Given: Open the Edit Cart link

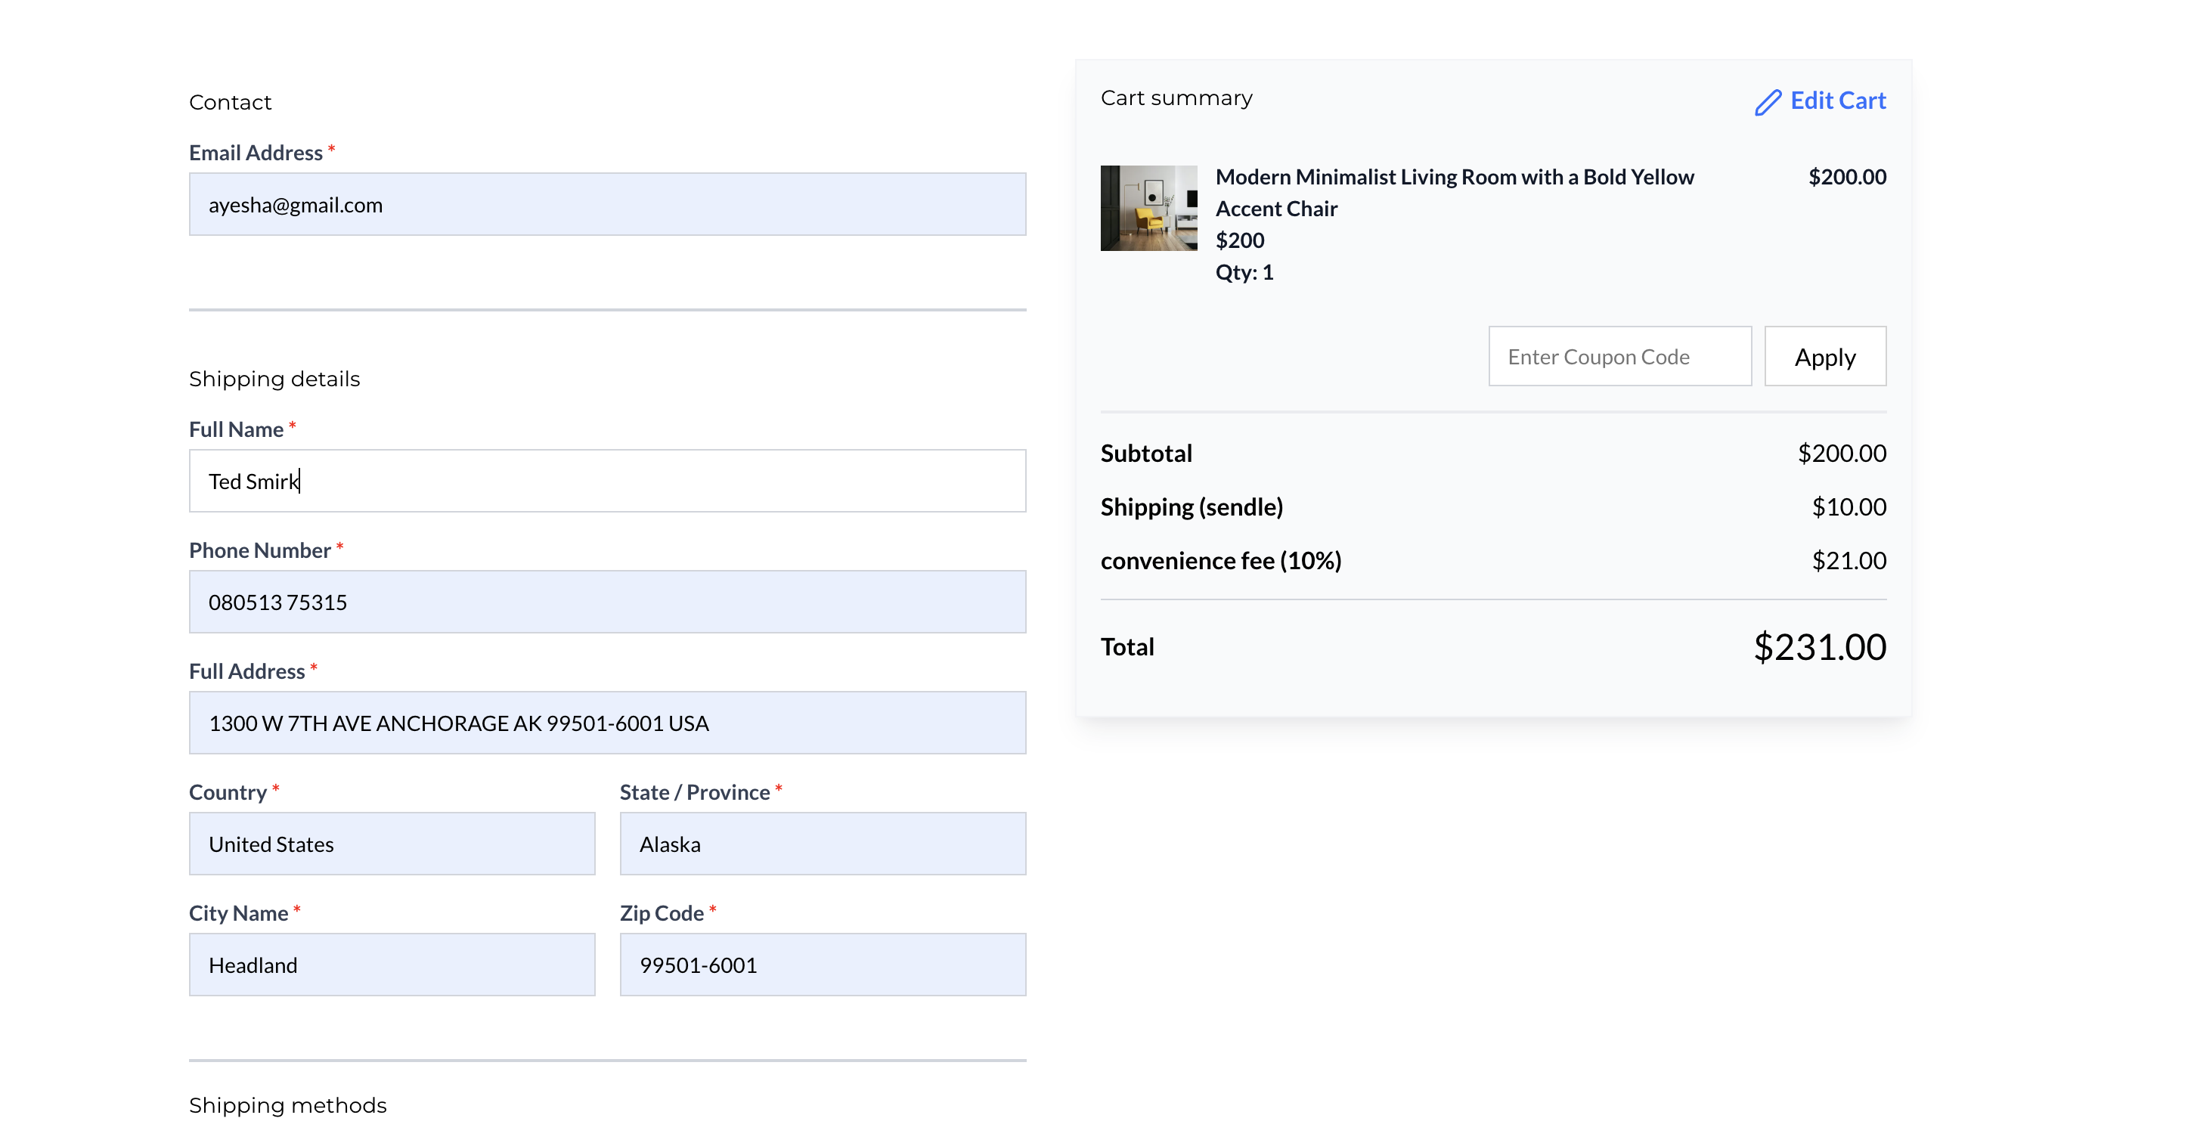Looking at the screenshot, I should 1837,101.
